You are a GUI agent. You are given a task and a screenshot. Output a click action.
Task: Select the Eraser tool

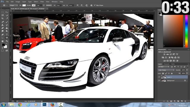point(3,28)
